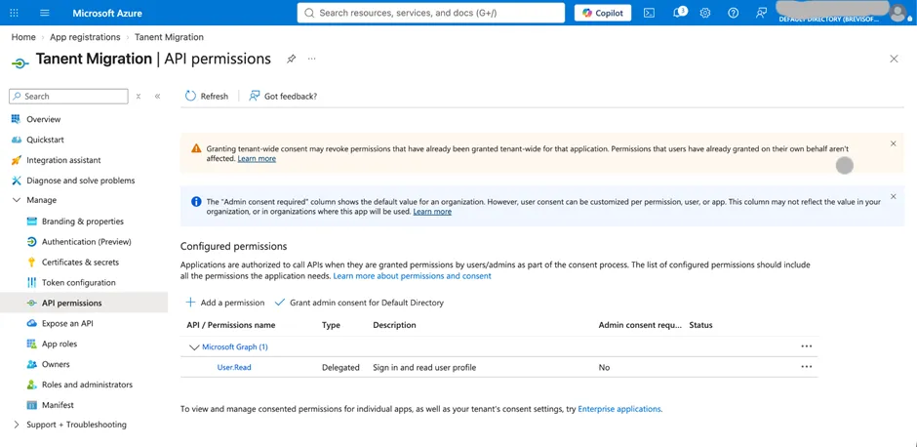This screenshot has height=447, width=917.
Task: Open Certificates & secrets
Action: 80,263
